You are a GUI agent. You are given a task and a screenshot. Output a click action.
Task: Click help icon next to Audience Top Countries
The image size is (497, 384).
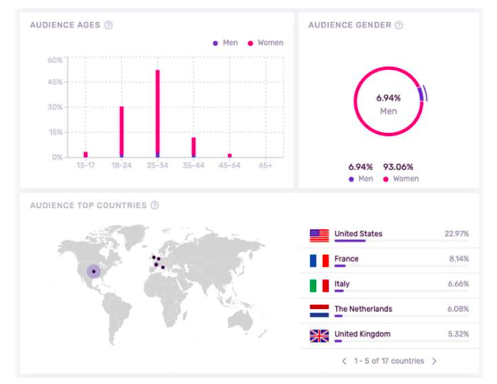coord(155,205)
